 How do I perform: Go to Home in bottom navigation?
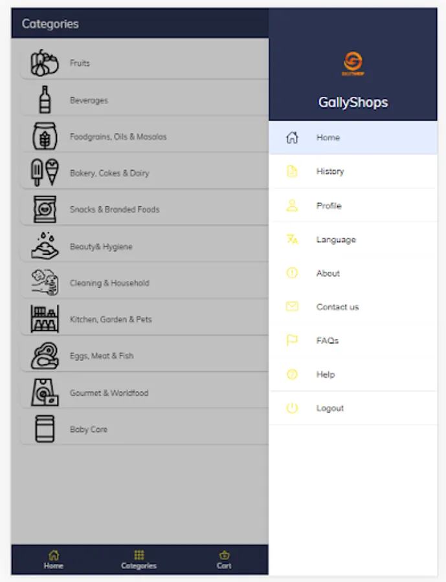pyautogui.click(x=54, y=559)
